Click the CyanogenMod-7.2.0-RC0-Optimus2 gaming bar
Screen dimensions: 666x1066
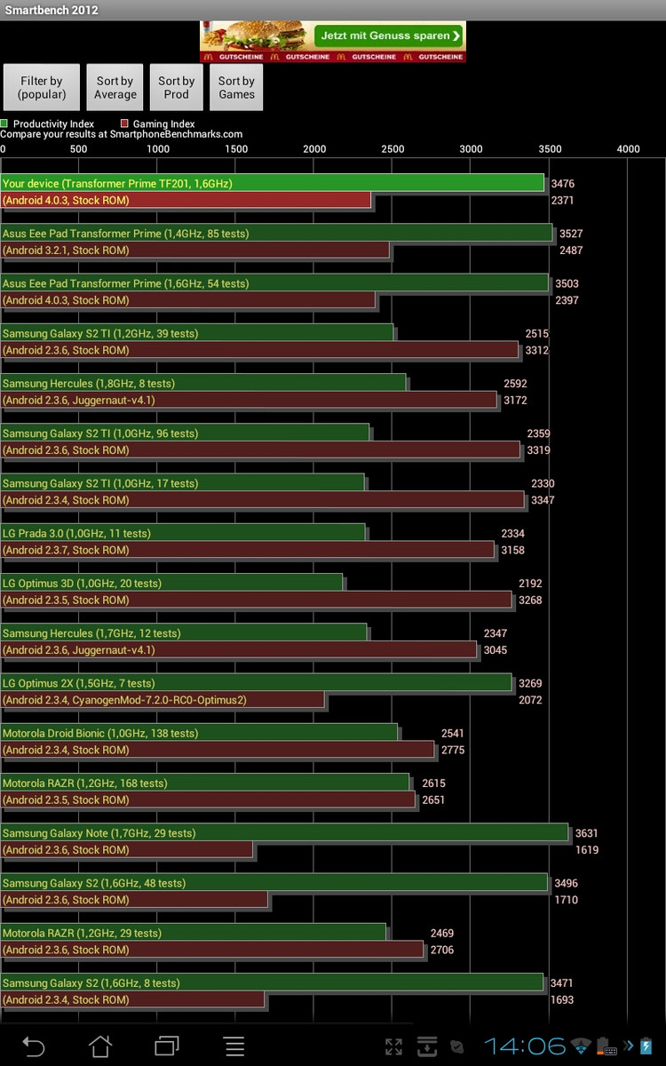tap(163, 699)
